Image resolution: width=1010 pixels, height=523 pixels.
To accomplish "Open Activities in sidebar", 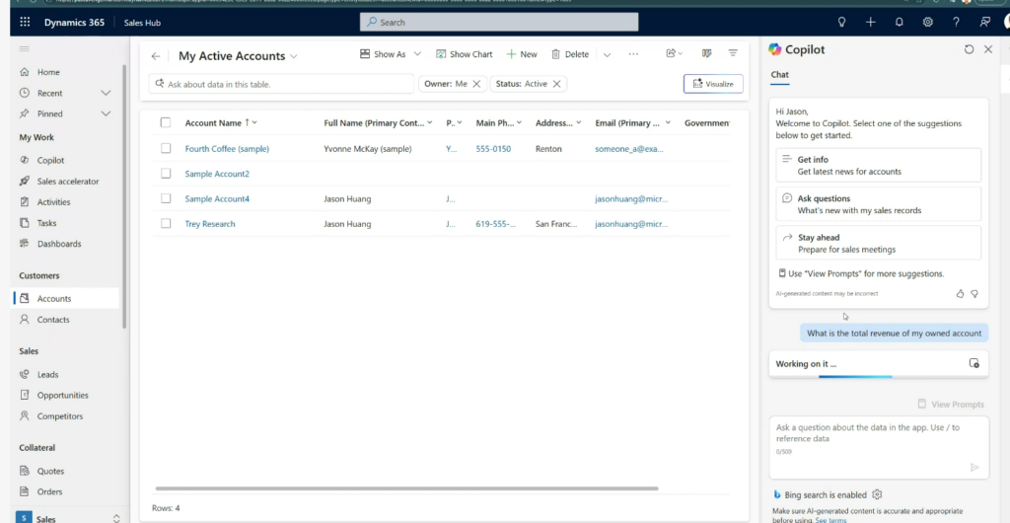I will [x=53, y=201].
